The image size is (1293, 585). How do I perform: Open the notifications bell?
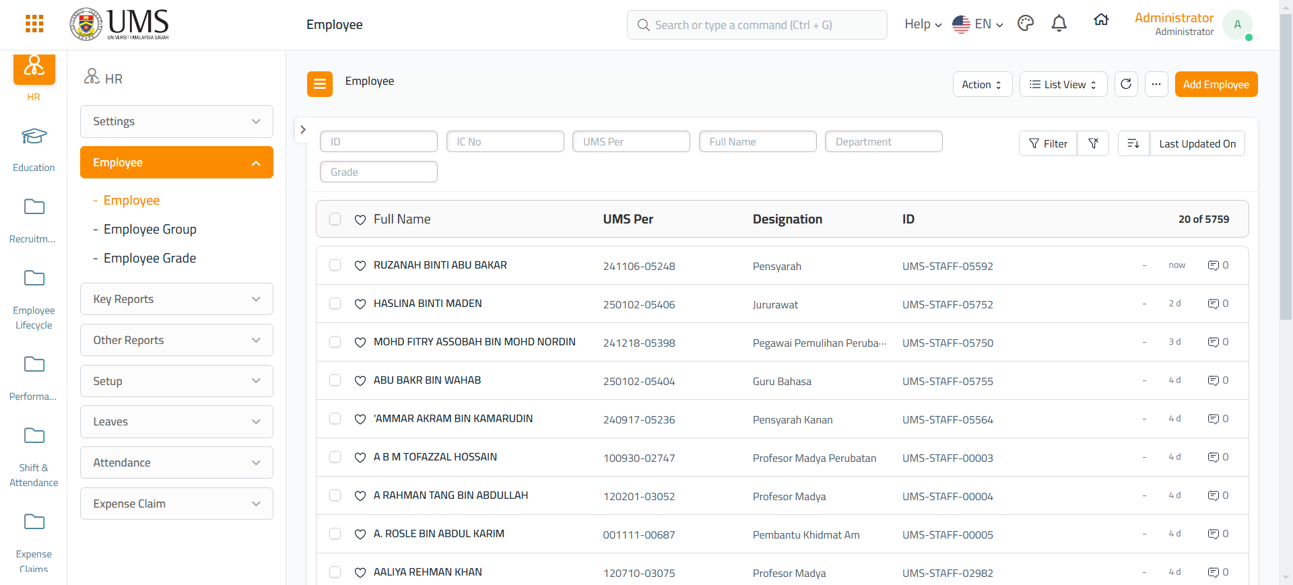[x=1059, y=24]
